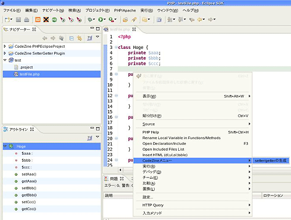Click Link with Editor icon in Navigator

(79, 38)
